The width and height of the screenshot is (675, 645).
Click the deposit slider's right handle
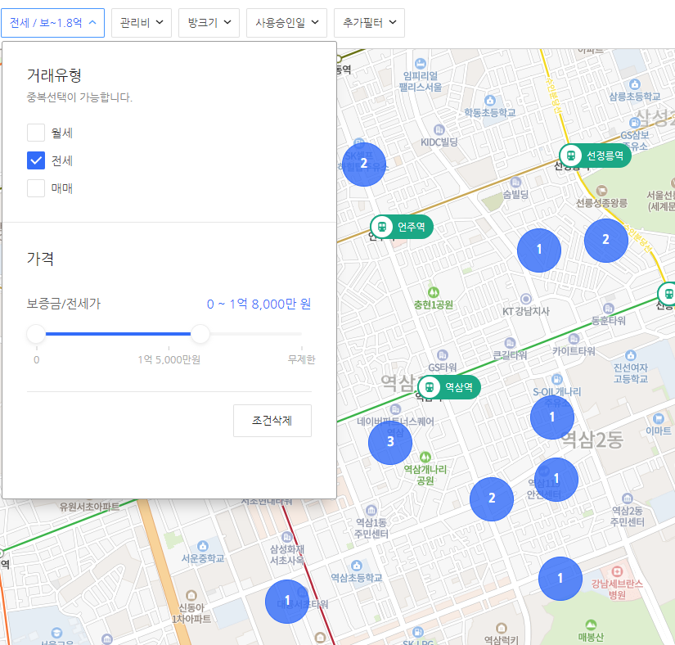(x=200, y=334)
